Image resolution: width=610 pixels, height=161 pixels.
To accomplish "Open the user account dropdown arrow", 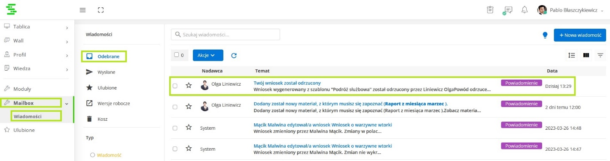I will coord(602,11).
